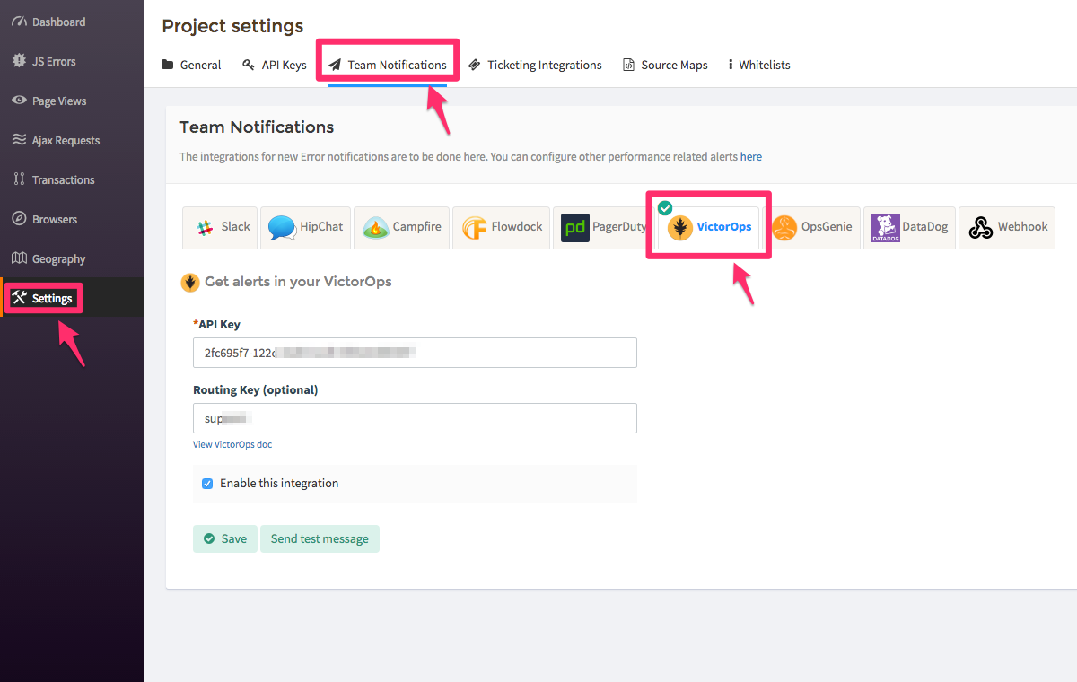The width and height of the screenshot is (1077, 682).
Task: Click the DataDog dog logo
Action: pyautogui.click(x=886, y=228)
